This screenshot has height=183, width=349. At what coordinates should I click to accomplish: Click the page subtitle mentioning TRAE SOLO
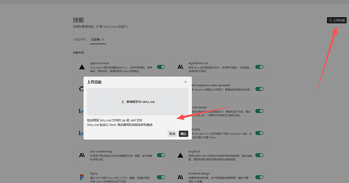pos(101,27)
